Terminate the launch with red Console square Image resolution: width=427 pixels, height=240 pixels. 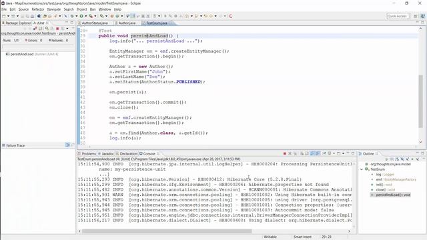(x=285, y=153)
